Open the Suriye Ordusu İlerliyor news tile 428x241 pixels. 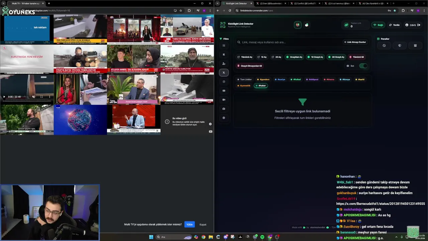click(x=187, y=59)
